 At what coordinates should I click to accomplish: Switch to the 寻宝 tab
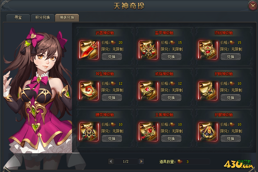[18, 18]
